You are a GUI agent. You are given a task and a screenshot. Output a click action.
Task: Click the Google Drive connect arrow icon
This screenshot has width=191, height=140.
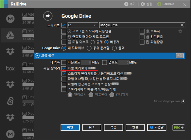click(x=48, y=16)
